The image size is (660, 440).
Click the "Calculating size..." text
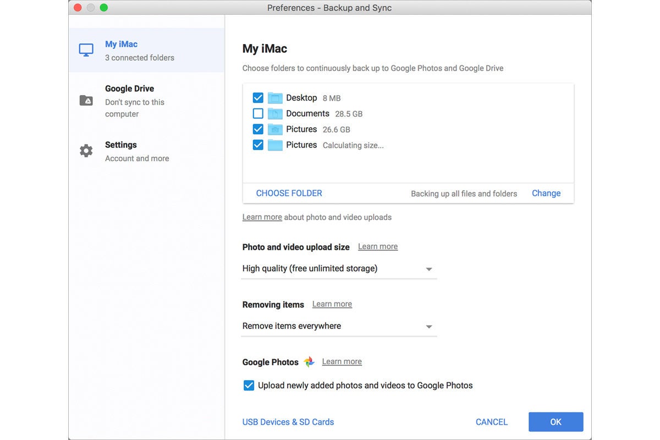click(353, 146)
